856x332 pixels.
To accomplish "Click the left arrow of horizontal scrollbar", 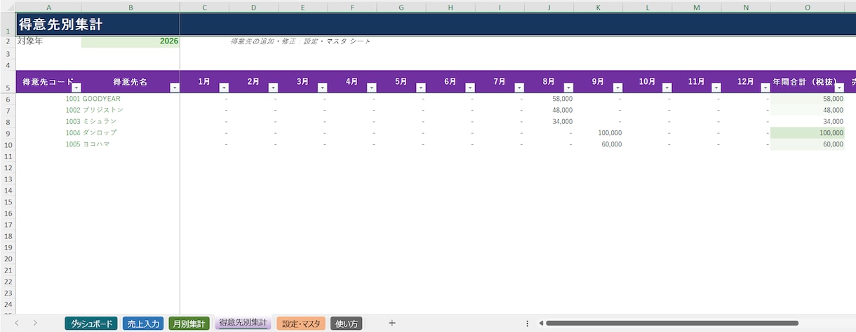I will [x=540, y=323].
